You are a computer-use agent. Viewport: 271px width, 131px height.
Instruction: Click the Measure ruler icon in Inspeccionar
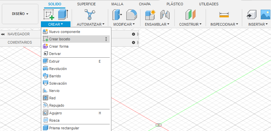(224, 15)
